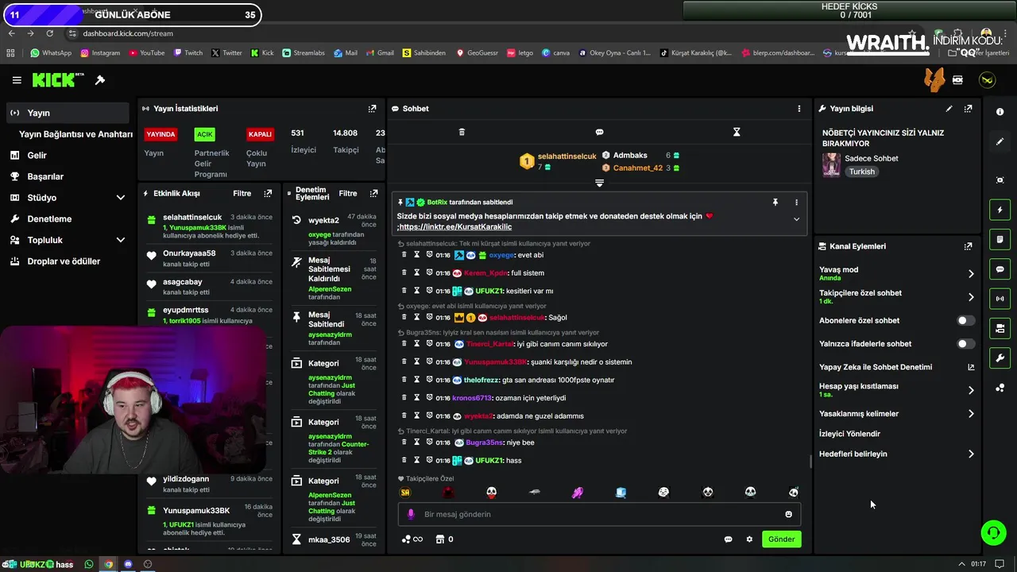Open the YouTube bookmark
1017x572 pixels.
(146, 53)
